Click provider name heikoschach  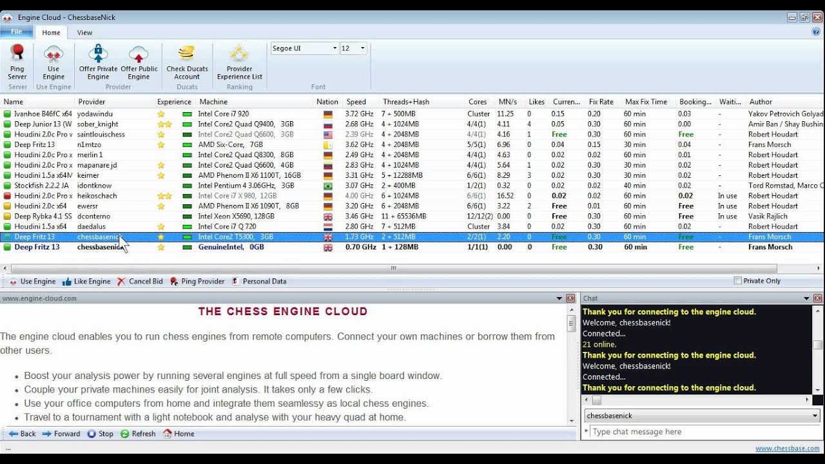tap(97, 196)
